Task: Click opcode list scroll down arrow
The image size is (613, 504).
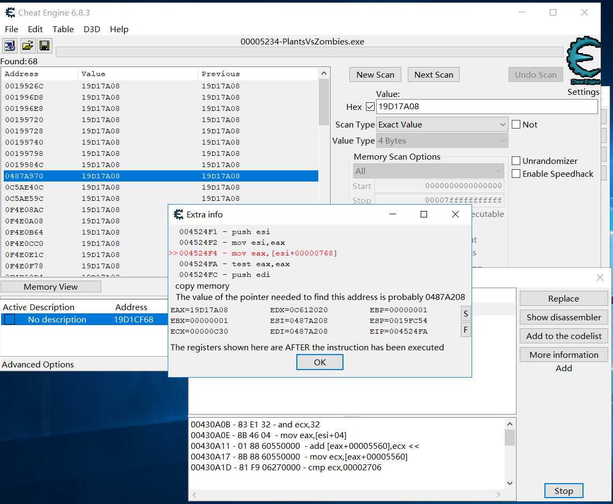Action: 510,483
